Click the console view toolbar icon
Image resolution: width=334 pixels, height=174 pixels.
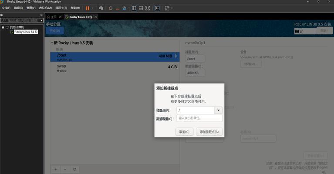[157, 8]
